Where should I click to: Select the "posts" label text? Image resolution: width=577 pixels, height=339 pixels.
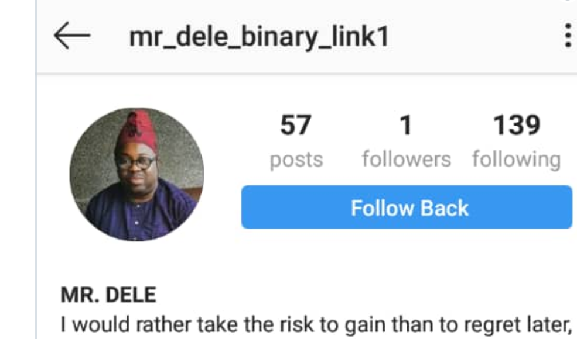pyautogui.click(x=296, y=160)
